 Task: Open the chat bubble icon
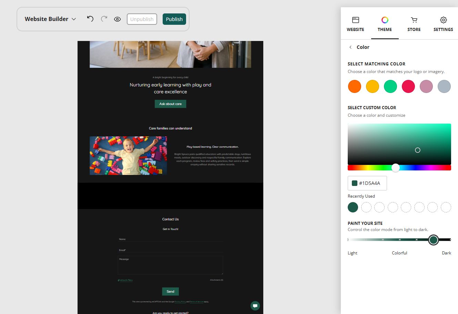pyautogui.click(x=255, y=306)
